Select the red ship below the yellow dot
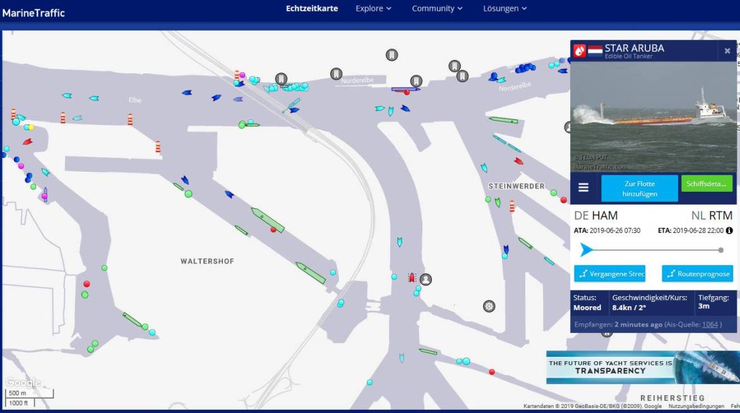The height and width of the screenshot is (413, 740). [x=28, y=141]
